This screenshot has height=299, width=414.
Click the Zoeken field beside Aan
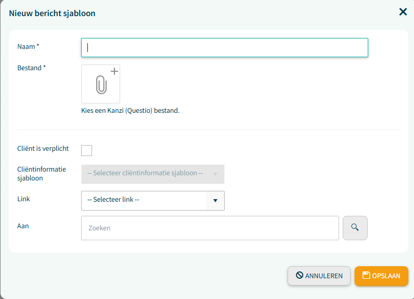[210, 228]
